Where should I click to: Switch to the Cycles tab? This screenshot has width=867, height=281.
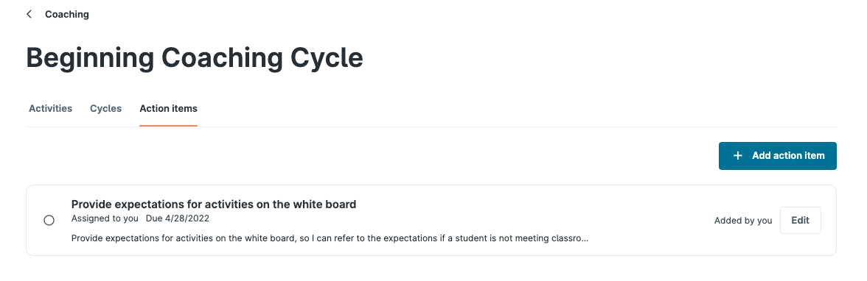(105, 108)
